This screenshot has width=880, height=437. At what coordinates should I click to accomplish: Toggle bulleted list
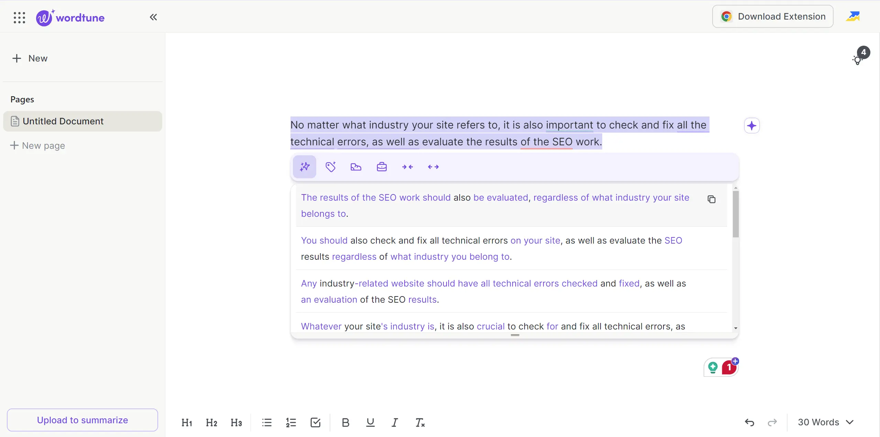pyautogui.click(x=267, y=423)
